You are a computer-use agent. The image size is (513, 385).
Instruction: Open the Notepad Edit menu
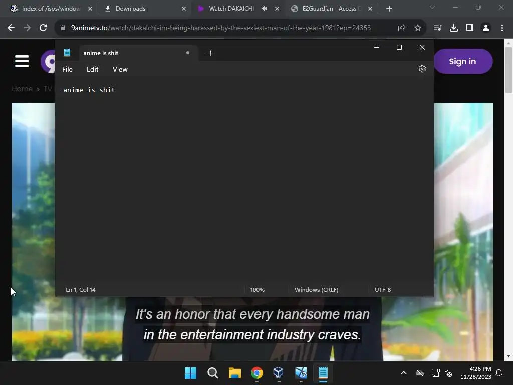click(x=92, y=69)
